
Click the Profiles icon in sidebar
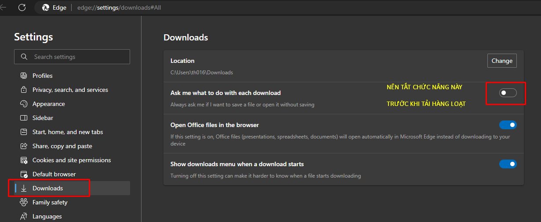pyautogui.click(x=24, y=76)
